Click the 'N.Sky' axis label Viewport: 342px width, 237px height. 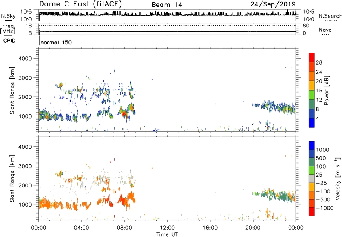pos(8,16)
